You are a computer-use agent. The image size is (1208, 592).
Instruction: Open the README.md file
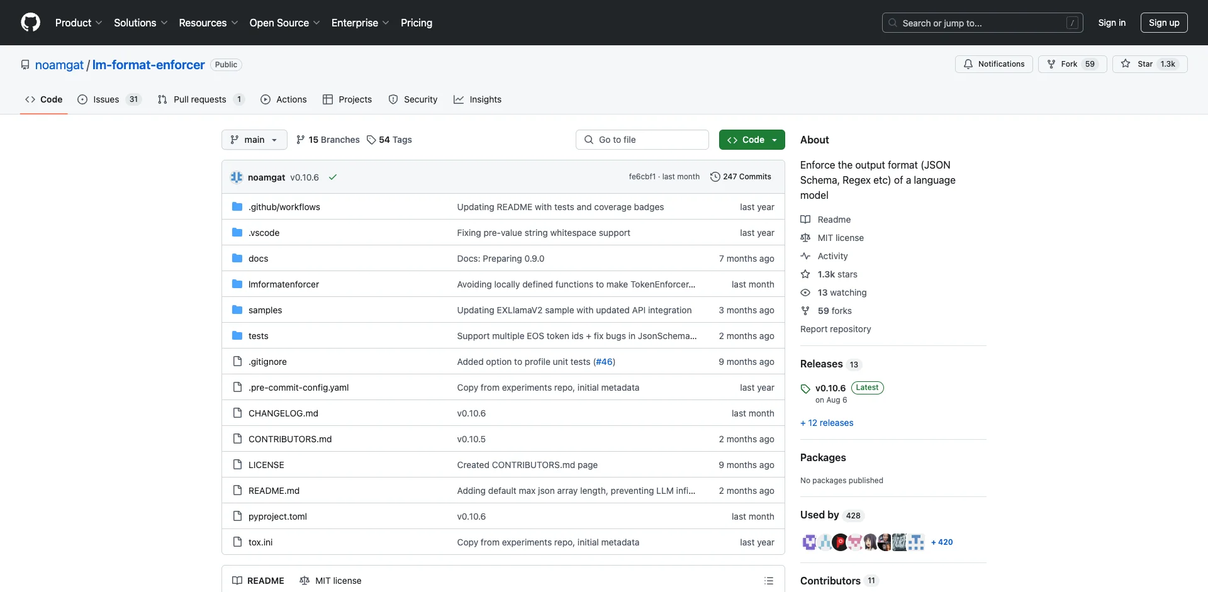click(x=274, y=491)
